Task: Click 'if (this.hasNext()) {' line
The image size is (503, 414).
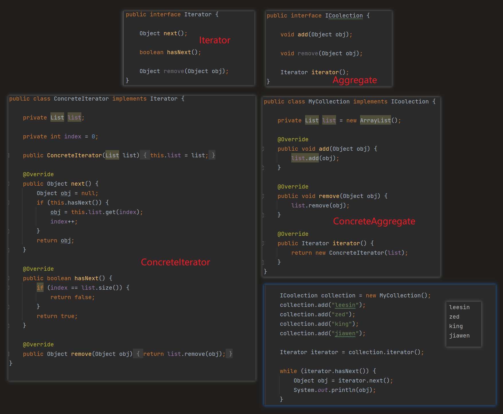Action: (x=73, y=203)
